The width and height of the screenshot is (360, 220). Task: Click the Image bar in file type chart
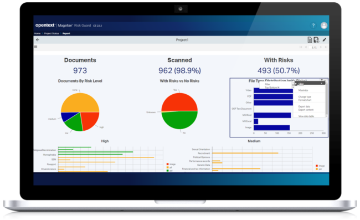(271, 127)
